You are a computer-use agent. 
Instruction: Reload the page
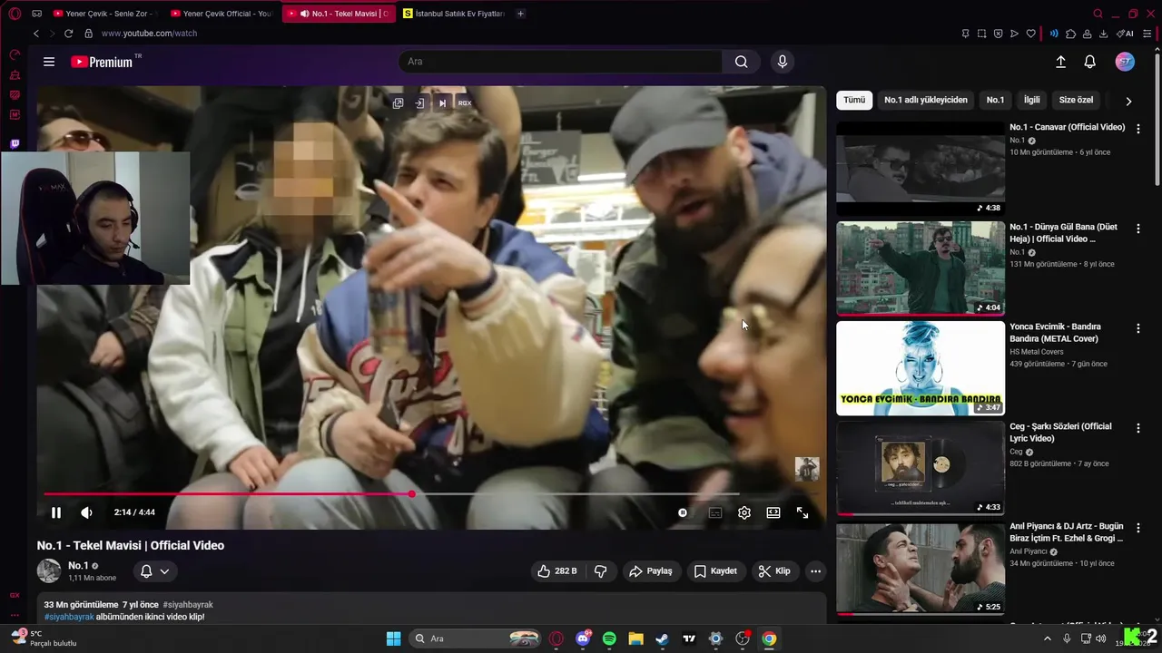68,34
